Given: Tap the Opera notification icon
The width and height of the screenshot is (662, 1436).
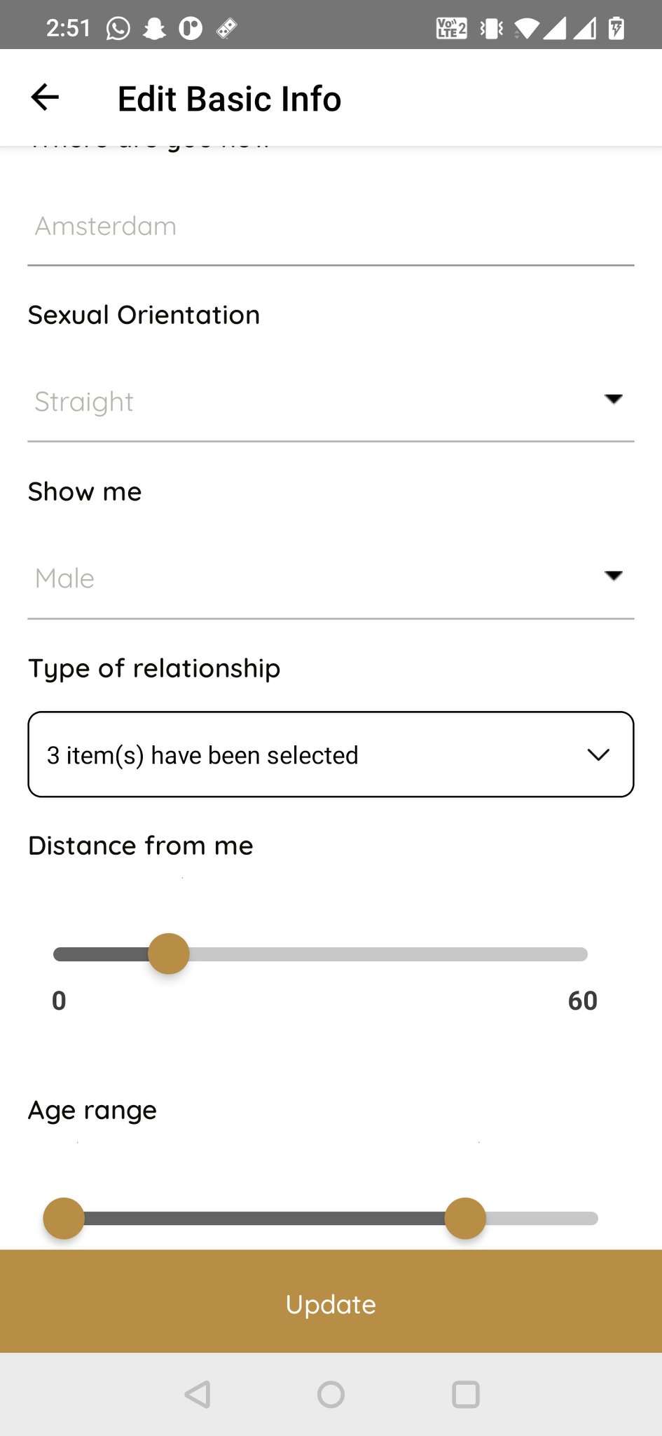Looking at the screenshot, I should 191,28.
